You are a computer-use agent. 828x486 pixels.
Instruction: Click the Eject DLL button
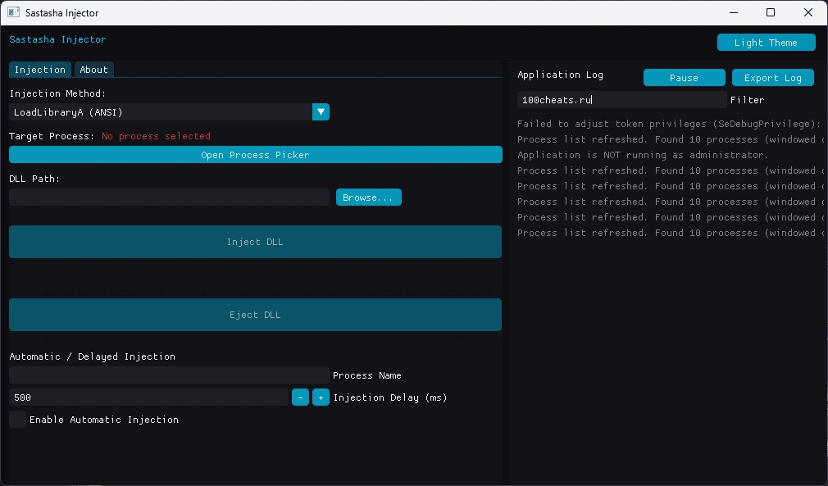(255, 315)
